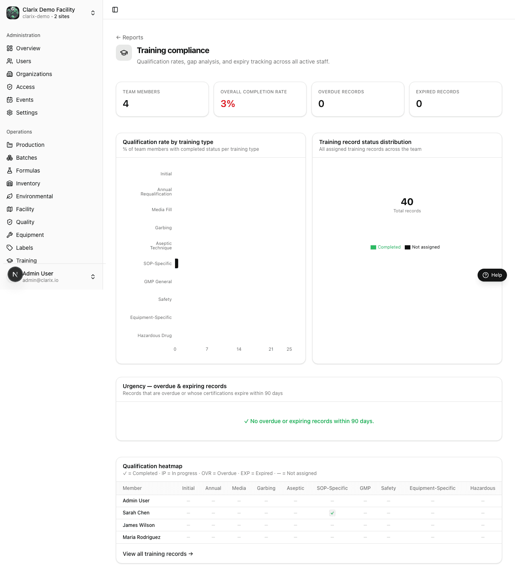Select the Formulas flask icon
Screen dimensions: 515x586
(10, 171)
